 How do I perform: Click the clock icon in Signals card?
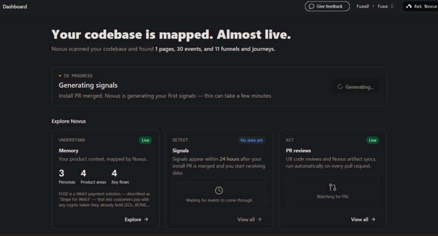coord(219,190)
